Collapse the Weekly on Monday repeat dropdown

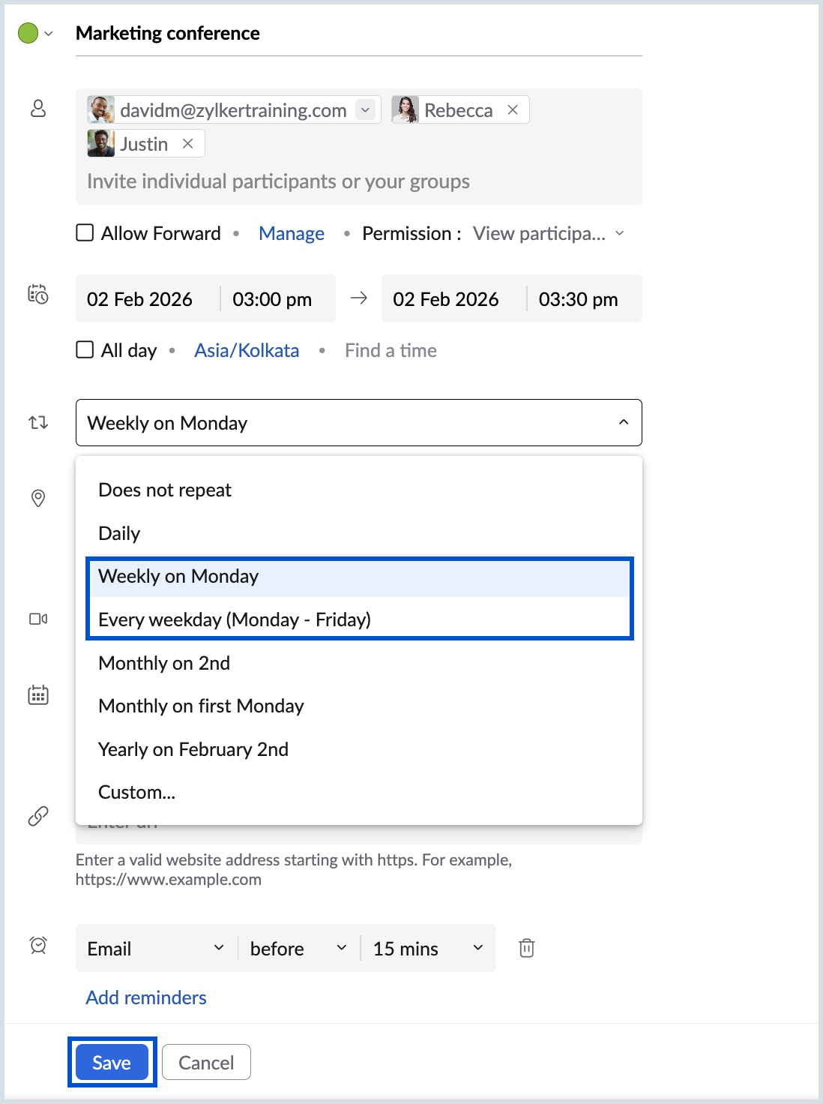[623, 422]
